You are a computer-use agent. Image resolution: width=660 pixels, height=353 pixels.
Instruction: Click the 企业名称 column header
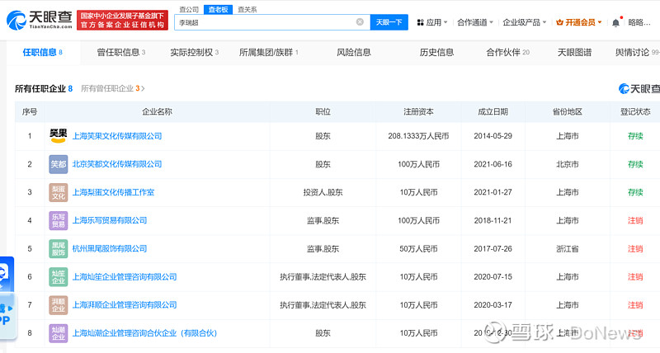tap(157, 111)
